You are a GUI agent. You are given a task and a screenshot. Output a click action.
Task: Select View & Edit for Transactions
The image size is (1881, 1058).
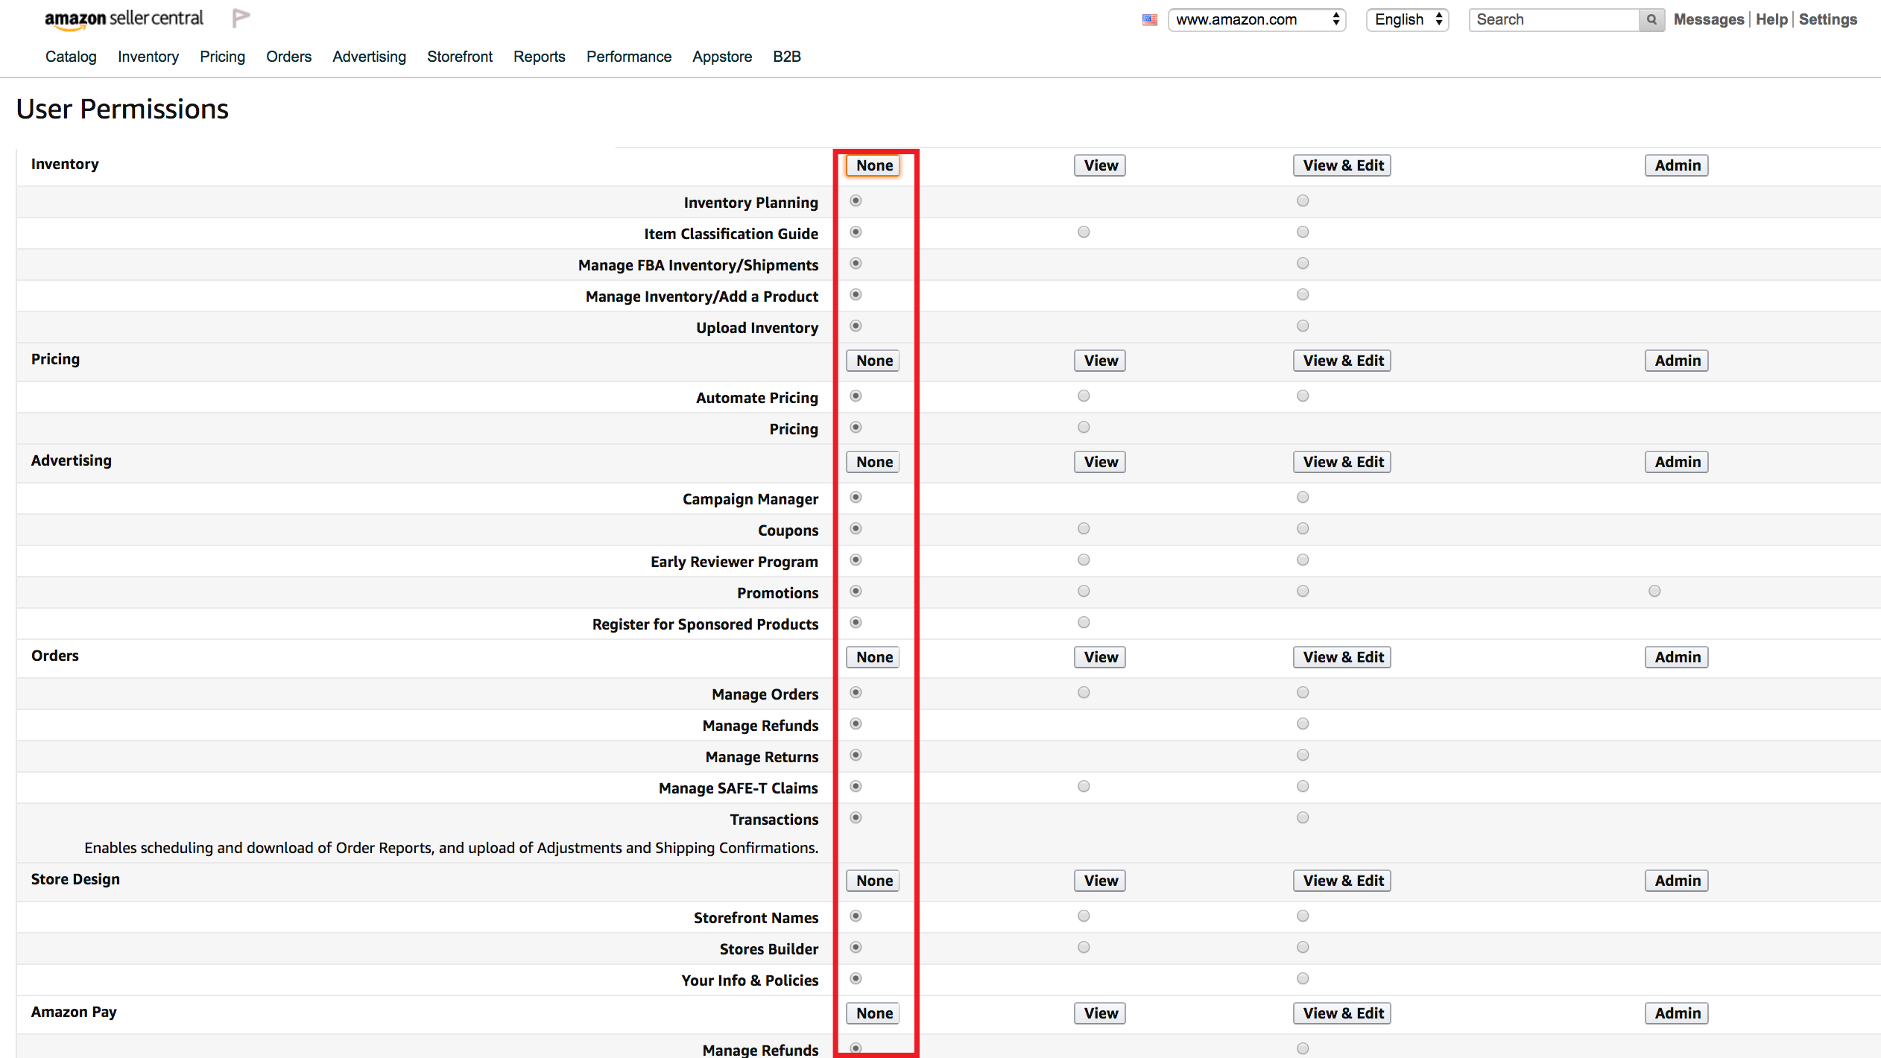pyautogui.click(x=1303, y=817)
